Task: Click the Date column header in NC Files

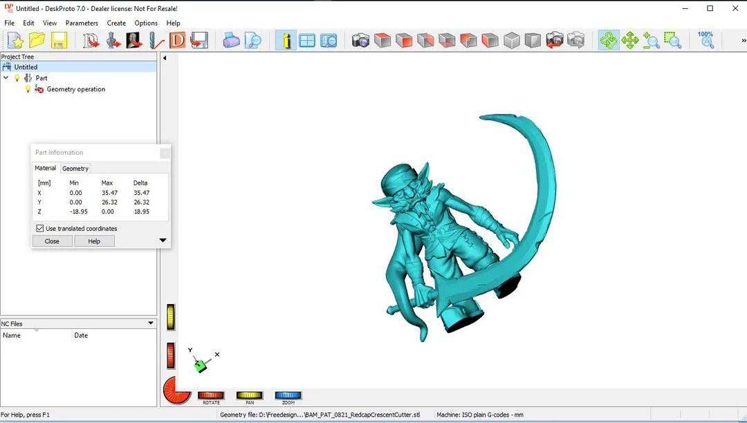Action: coord(114,335)
